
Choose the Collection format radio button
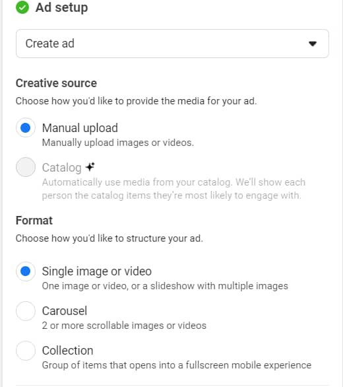tap(26, 351)
